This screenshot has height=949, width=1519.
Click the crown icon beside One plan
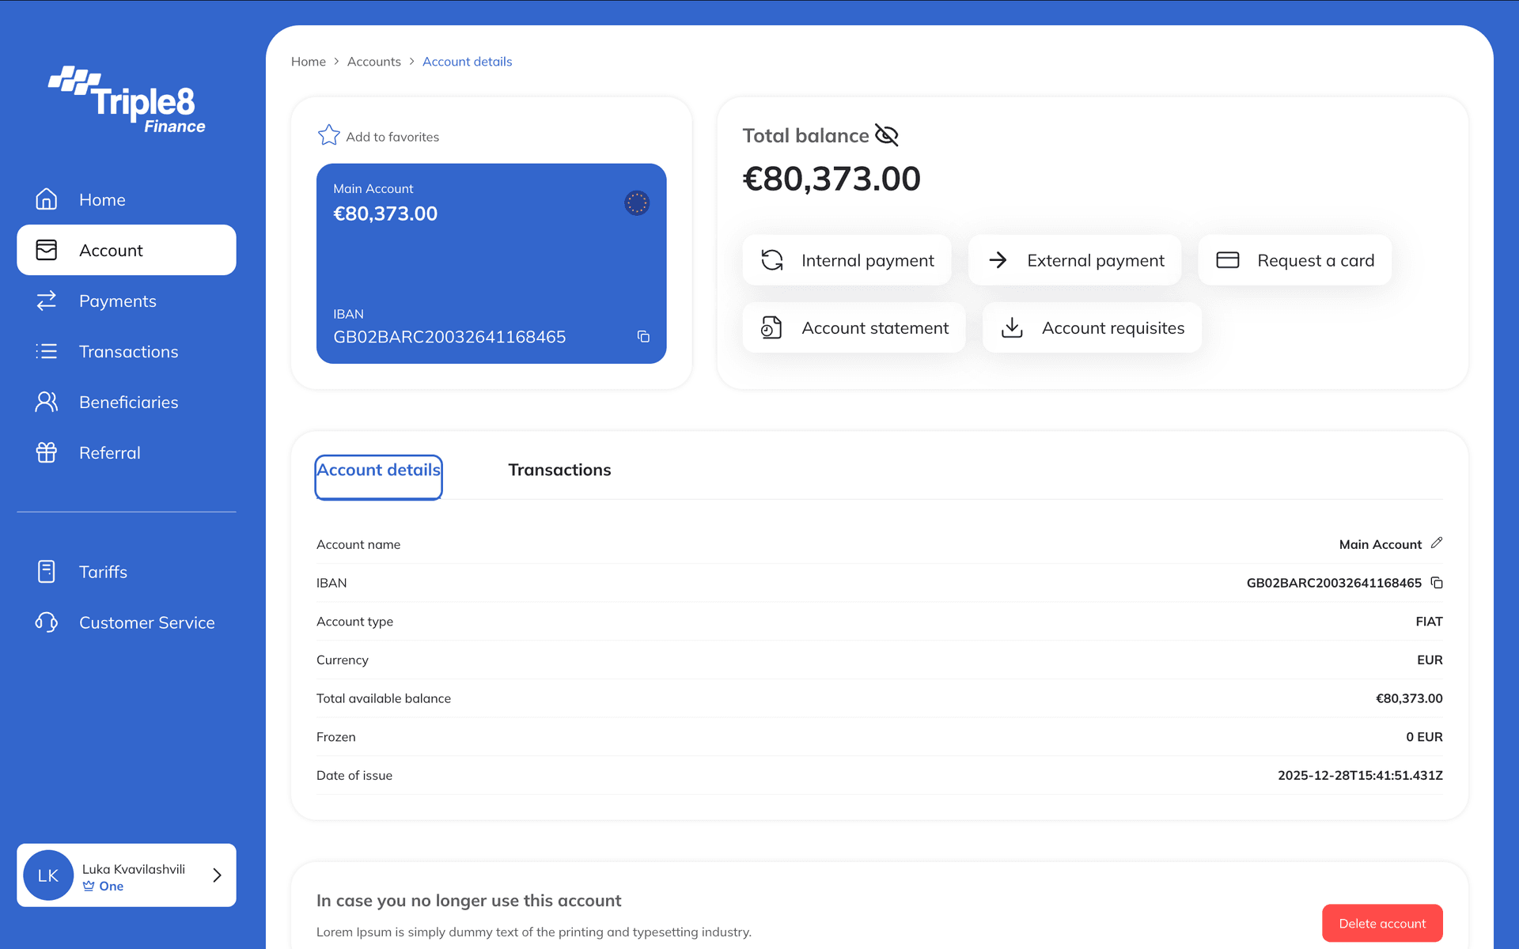click(x=89, y=887)
